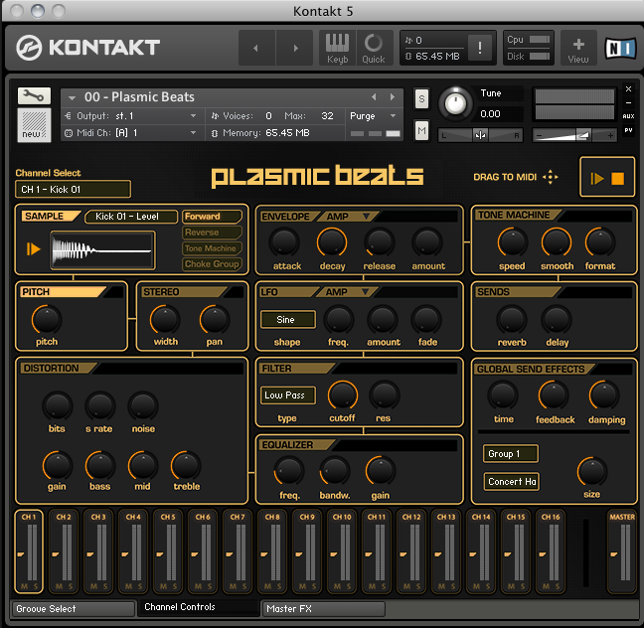This screenshot has width=644, height=628.
Task: Open the instrument edit wrench icon
Action: (34, 95)
